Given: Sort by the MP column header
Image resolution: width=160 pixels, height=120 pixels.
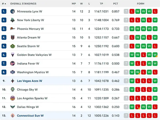Looking at the screenshot, I should [74, 4].
